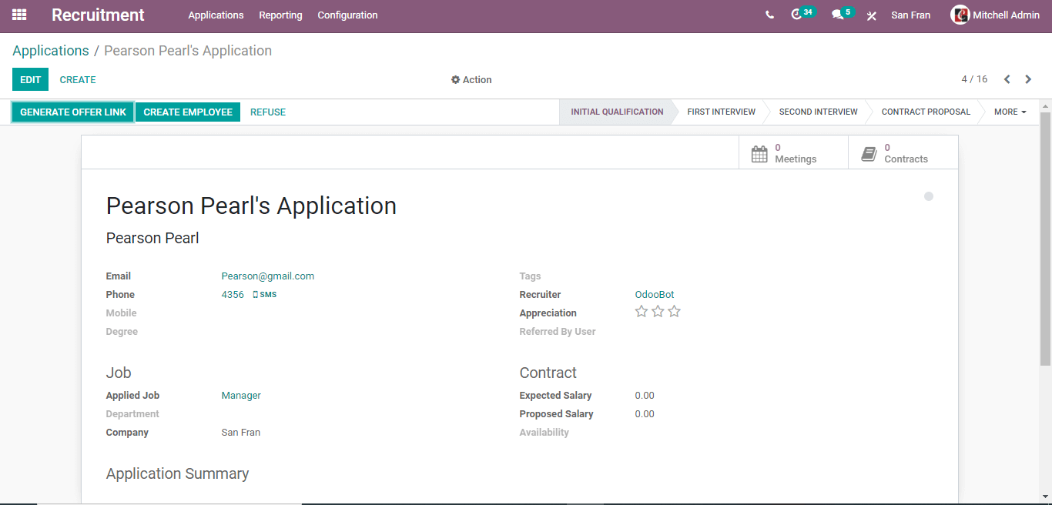Click the REFUSE button
The height and width of the screenshot is (505, 1052).
click(x=268, y=112)
